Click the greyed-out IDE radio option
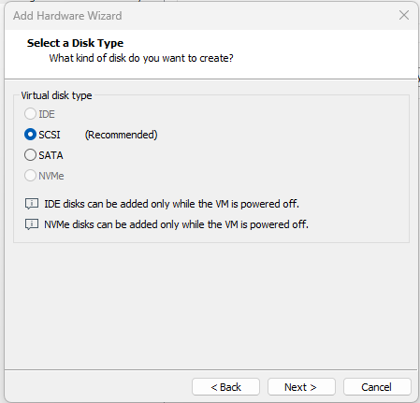 coord(30,114)
